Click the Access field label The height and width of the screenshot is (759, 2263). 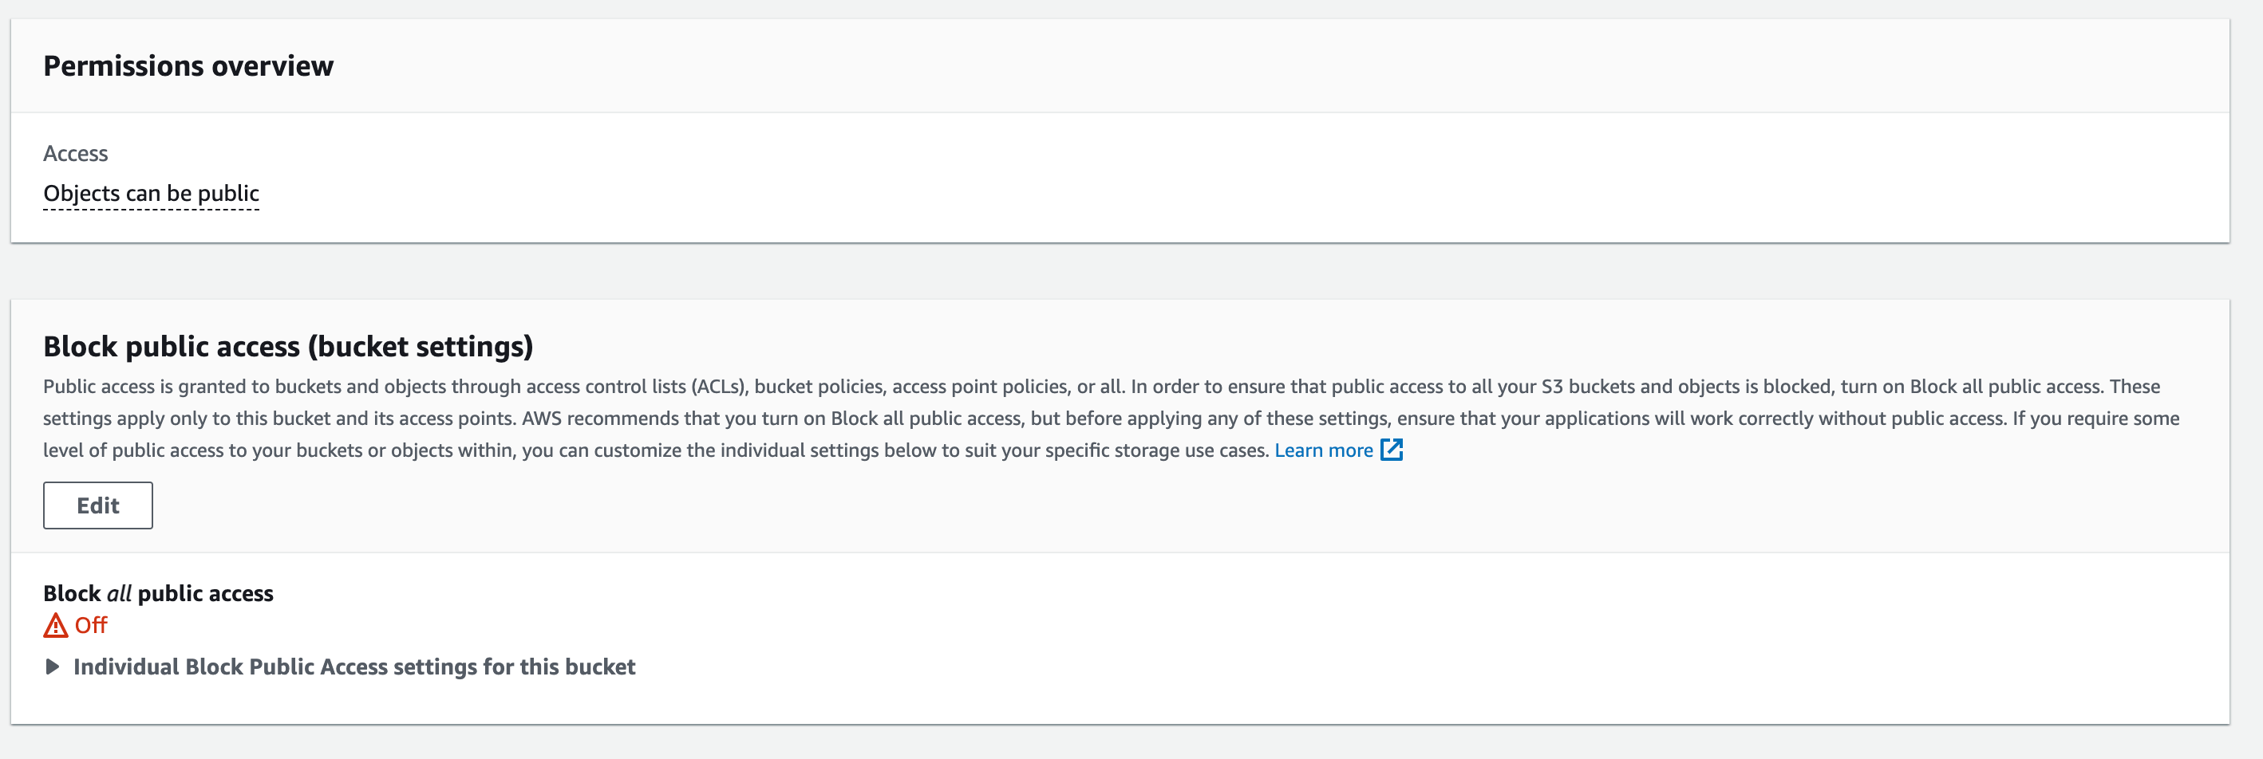click(76, 154)
